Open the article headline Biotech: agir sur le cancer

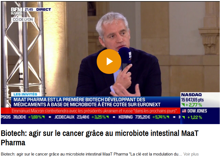point(99,138)
